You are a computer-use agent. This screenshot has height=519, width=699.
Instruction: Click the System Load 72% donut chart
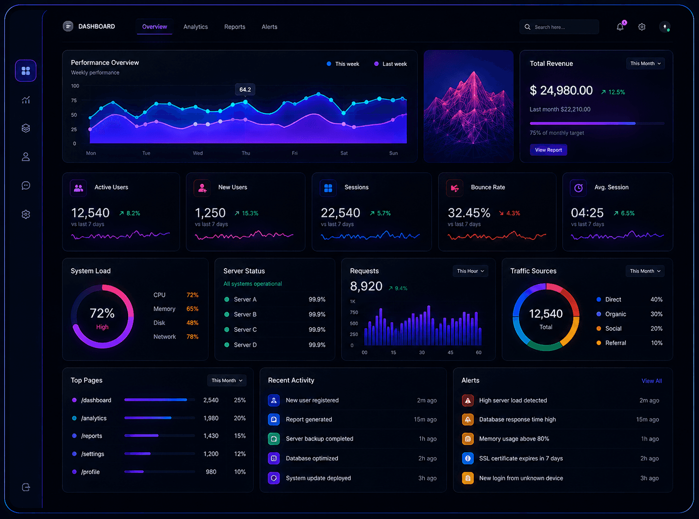pos(102,316)
